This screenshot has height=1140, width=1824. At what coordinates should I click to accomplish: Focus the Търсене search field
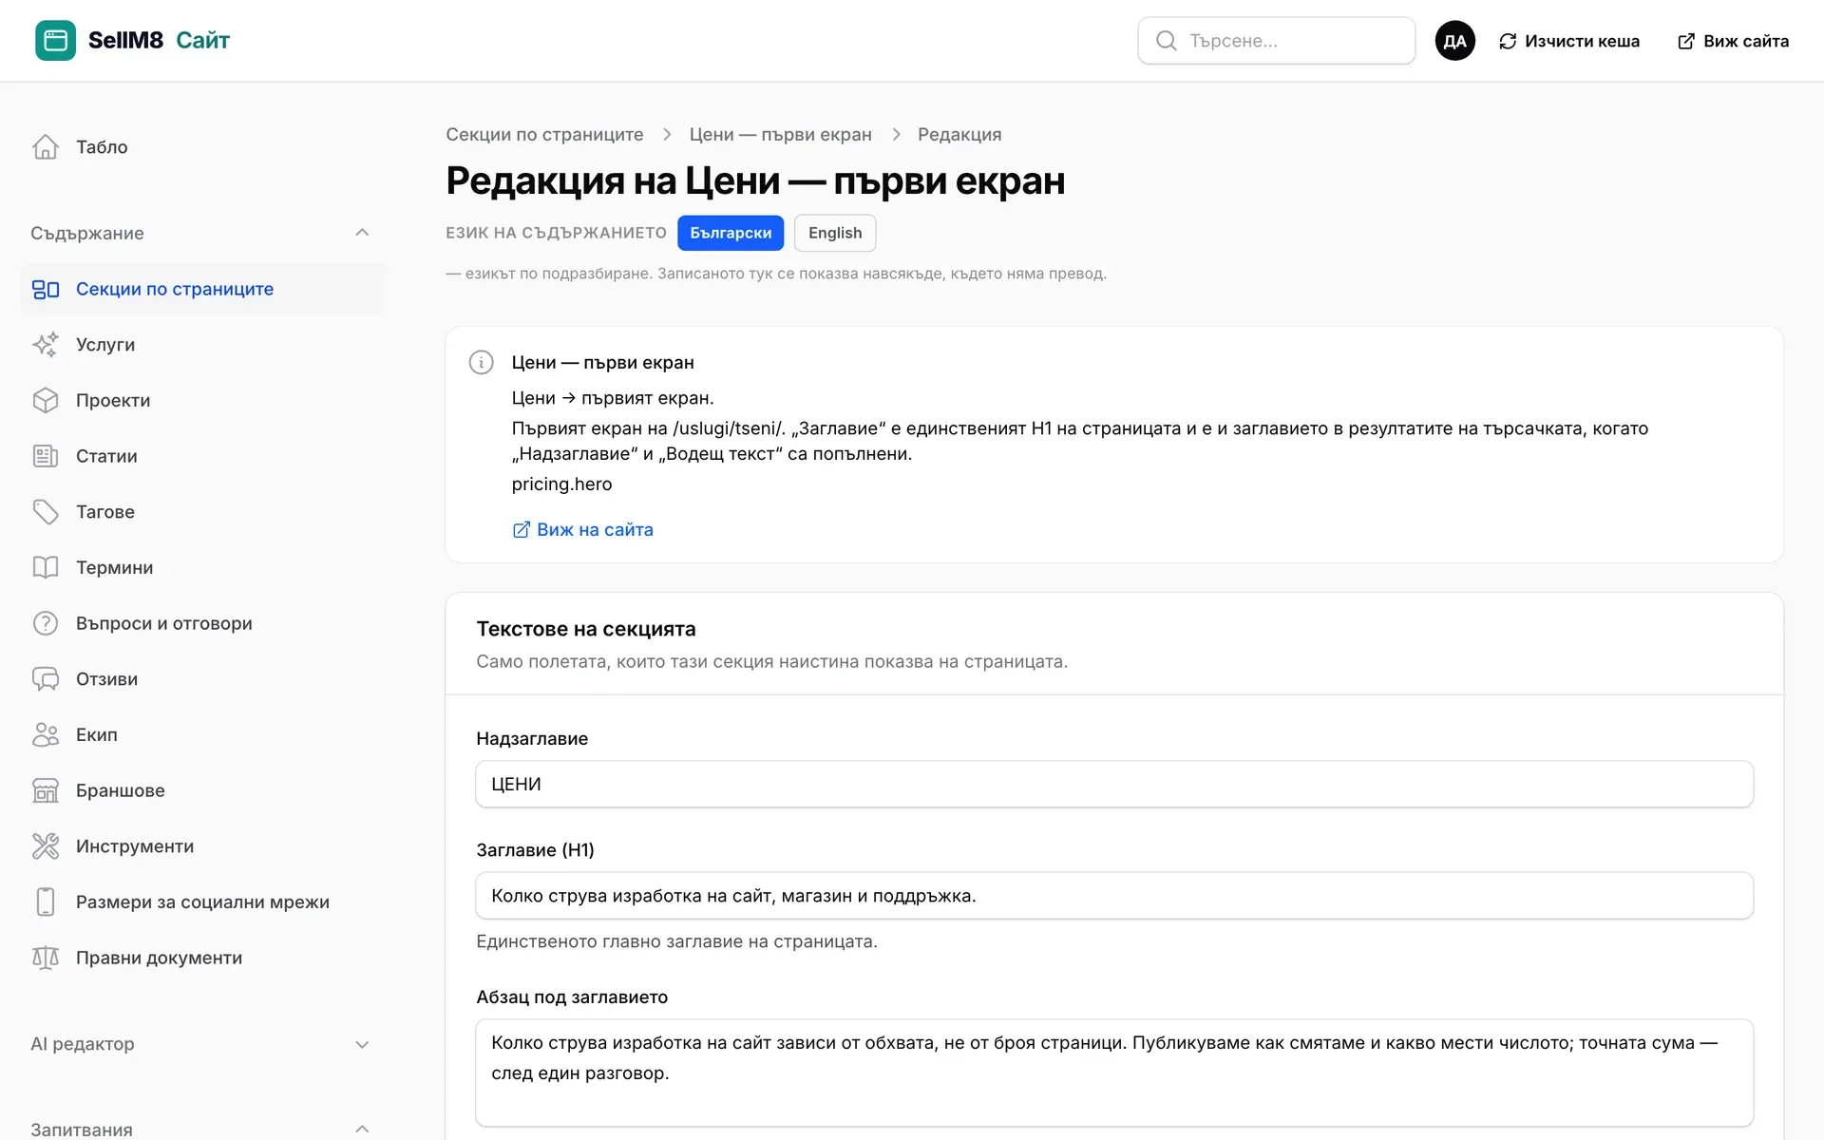click(1276, 41)
